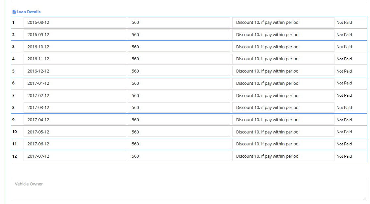Viewport: 370px width, 204px height.
Task: Click Not Paid status for 2017-06-12
Action: (x=344, y=144)
